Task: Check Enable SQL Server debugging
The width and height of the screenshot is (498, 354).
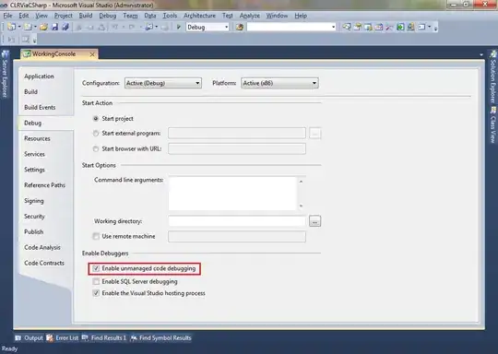Action: 96,281
